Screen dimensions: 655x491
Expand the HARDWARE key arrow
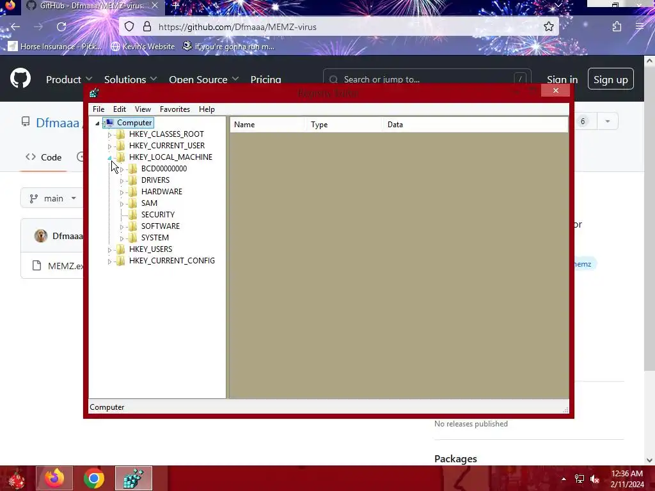coord(122,192)
